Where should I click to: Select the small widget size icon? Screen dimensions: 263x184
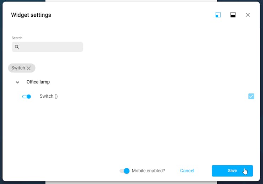coord(218,15)
